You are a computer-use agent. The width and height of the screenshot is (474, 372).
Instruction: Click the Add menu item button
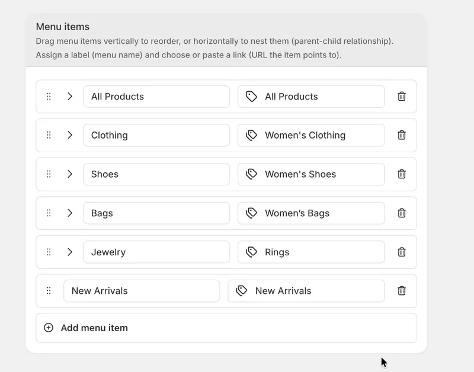pyautogui.click(x=226, y=328)
